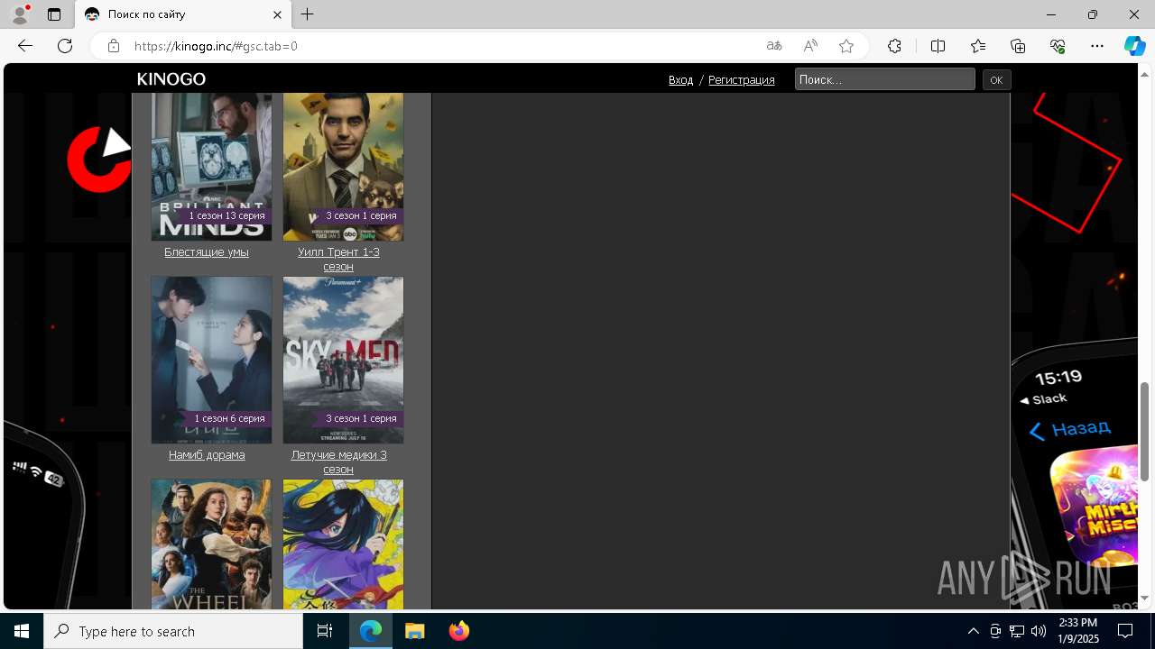Open Блестящие умы title link
The height and width of the screenshot is (649, 1155).
(x=207, y=252)
